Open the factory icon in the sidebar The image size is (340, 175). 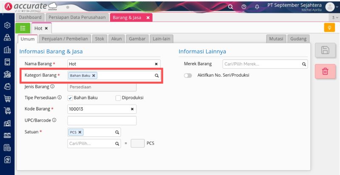point(7,136)
